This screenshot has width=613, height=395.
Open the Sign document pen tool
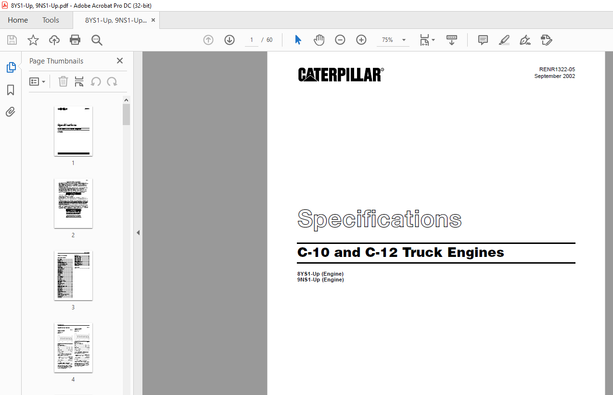pos(525,40)
